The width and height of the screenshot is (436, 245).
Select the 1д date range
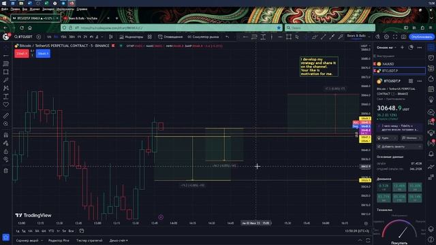pos(18,231)
